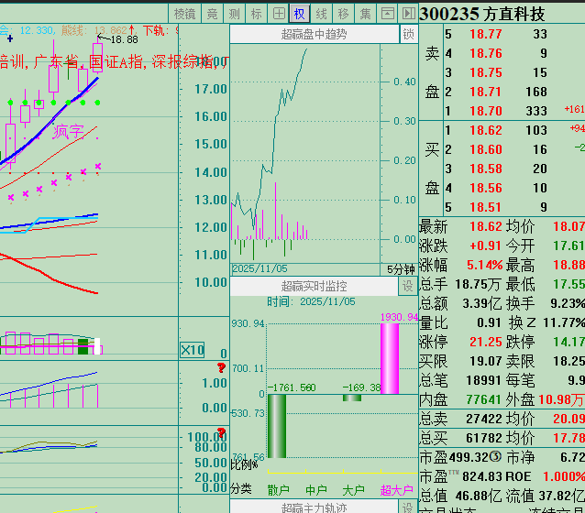585x513 pixels.
Task: Select the 线 drawing line tool
Action: point(322,13)
